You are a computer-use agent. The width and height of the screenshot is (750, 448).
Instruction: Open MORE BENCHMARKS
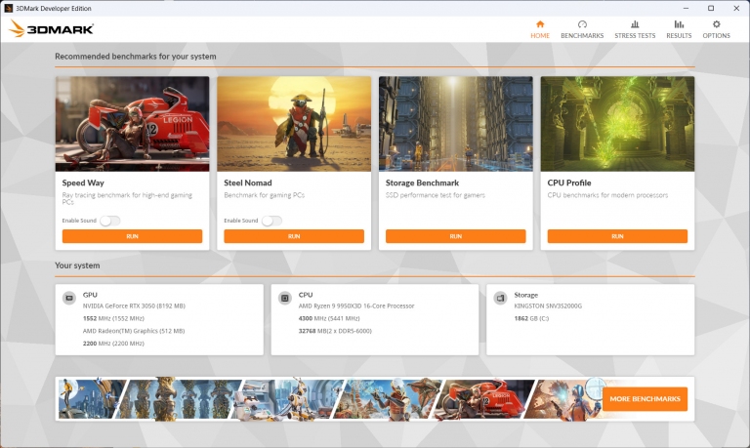[x=645, y=399]
